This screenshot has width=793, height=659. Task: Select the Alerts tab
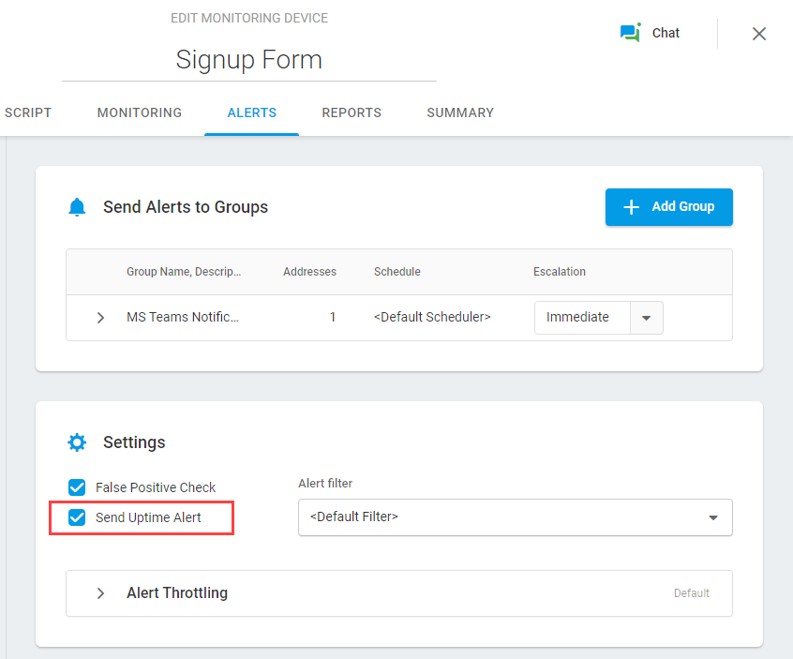251,112
